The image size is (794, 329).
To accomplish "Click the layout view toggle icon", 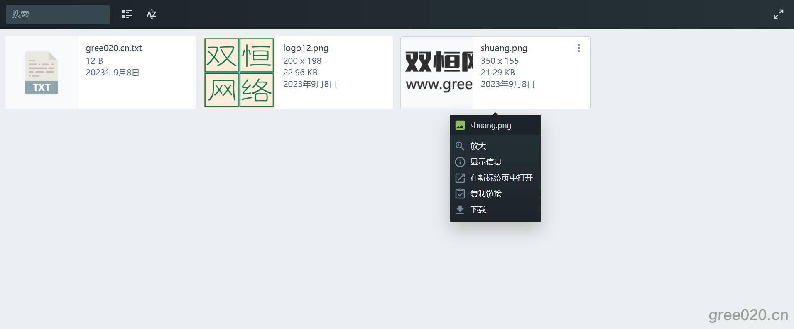I will 127,14.
